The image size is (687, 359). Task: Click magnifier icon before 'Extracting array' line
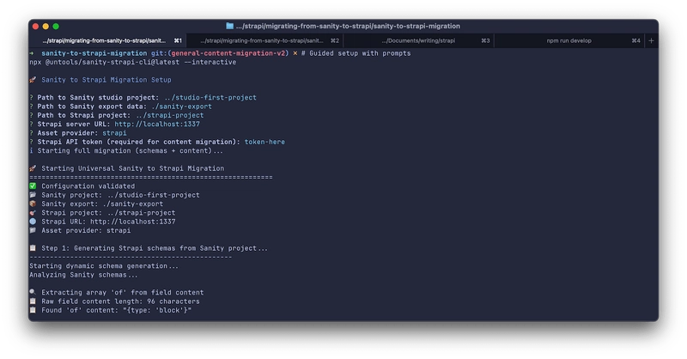(x=33, y=293)
